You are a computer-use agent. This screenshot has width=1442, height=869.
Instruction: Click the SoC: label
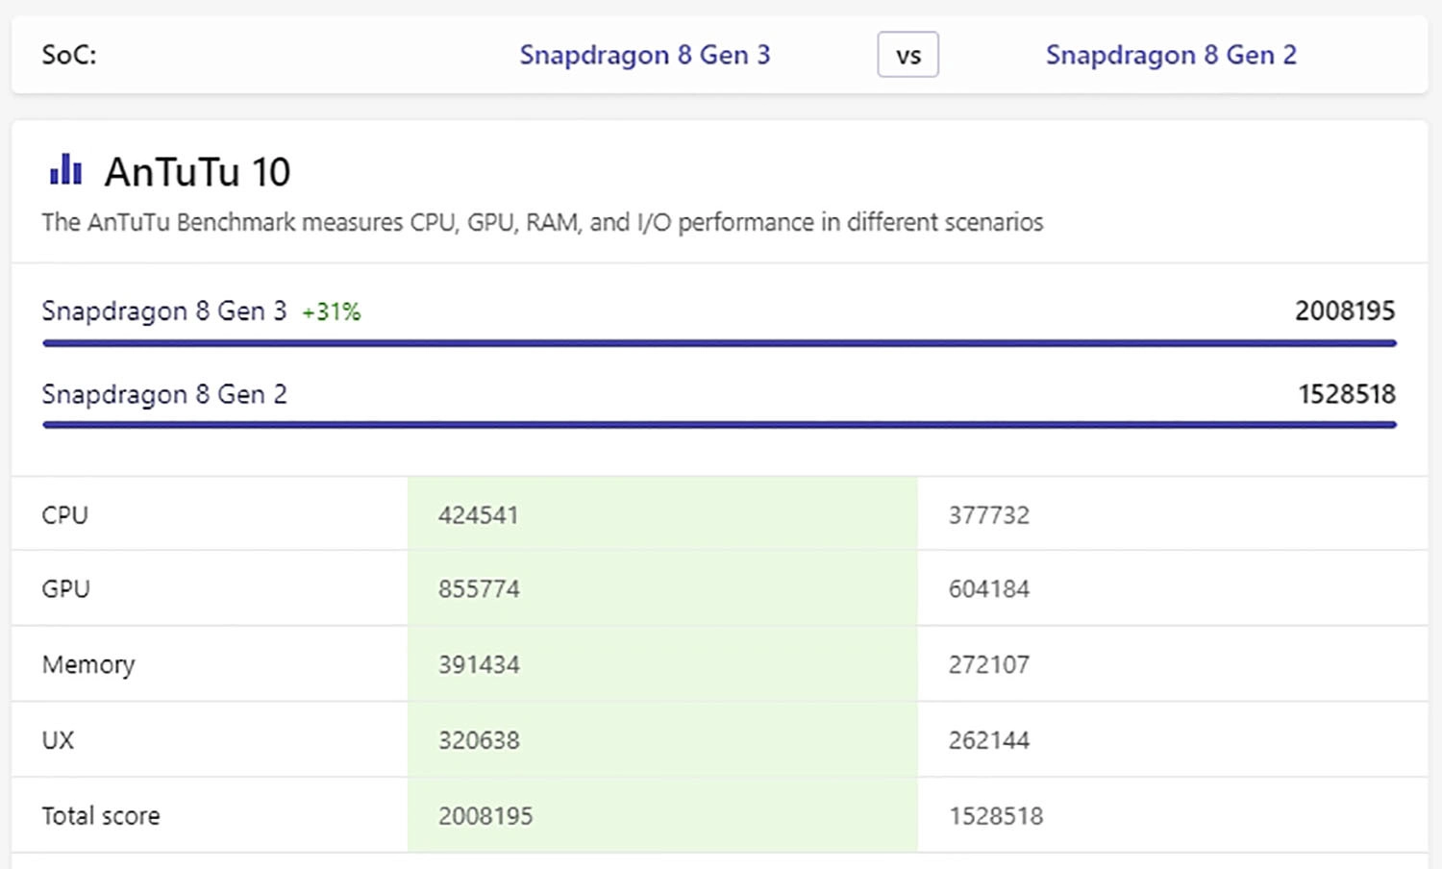click(69, 55)
